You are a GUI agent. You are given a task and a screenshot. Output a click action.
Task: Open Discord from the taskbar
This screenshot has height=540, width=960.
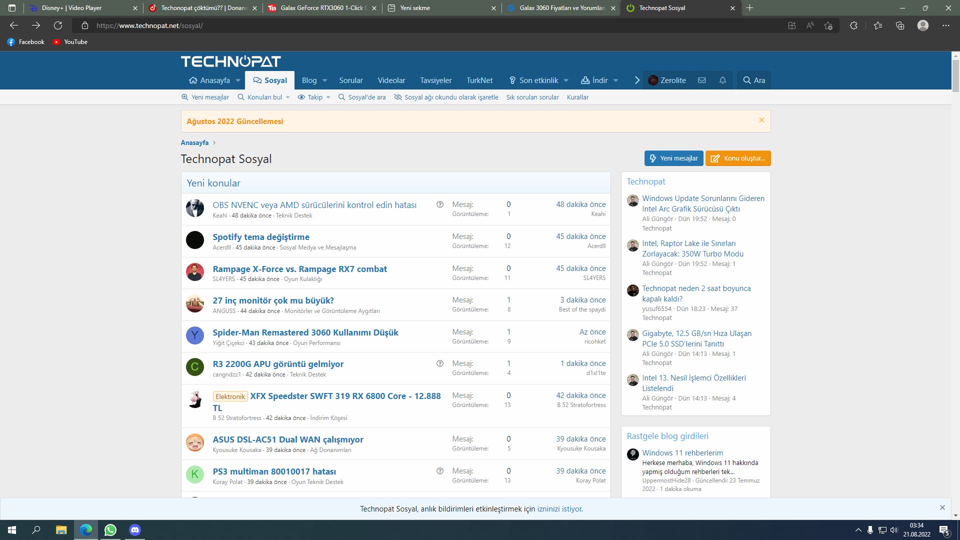pos(135,530)
